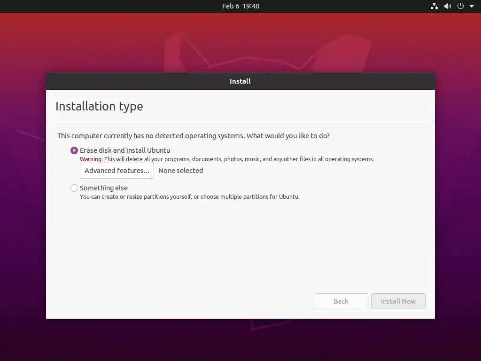Expand the system menu arrow
This screenshot has height=361, width=481.
[x=472, y=6]
